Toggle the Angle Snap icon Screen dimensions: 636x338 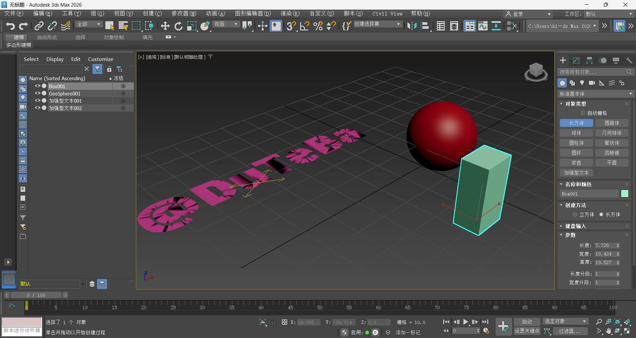point(304,26)
